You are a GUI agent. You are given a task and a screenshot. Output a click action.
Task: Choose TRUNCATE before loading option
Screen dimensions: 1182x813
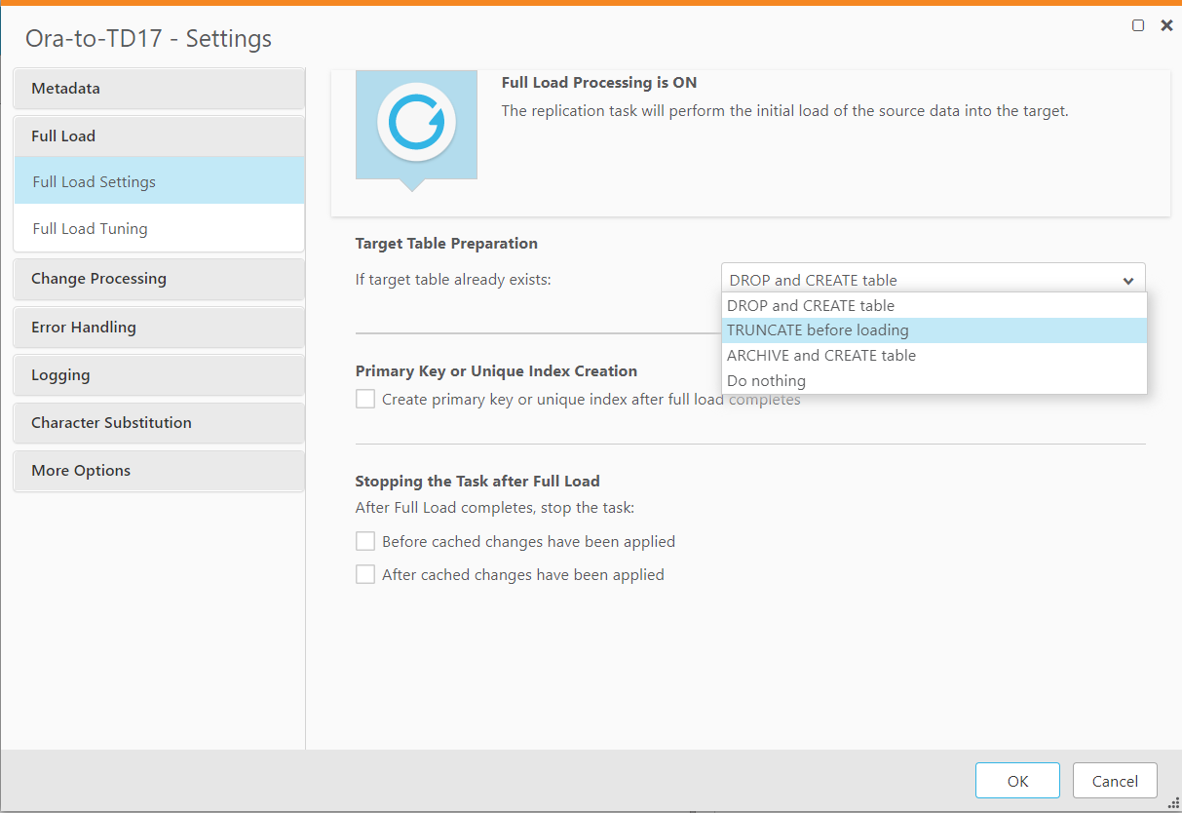point(818,330)
